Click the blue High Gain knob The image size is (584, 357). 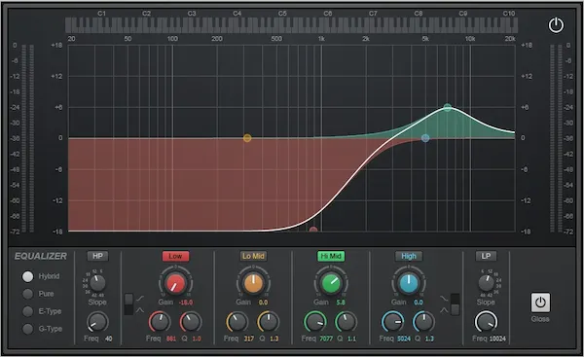tap(409, 284)
